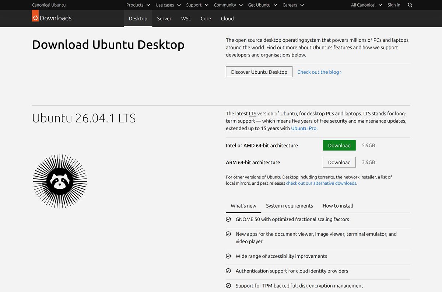Viewport: 442px width, 292px height.
Task: Click the Canonical Ubuntu link
Action: click(49, 5)
